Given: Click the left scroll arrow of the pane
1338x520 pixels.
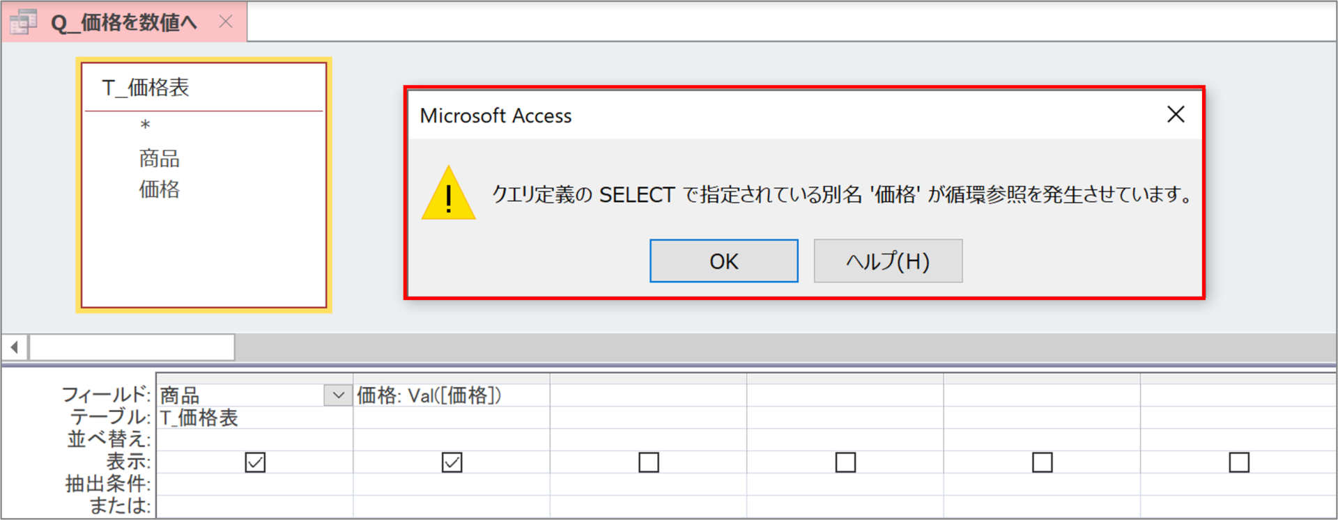Looking at the screenshot, I should [15, 347].
